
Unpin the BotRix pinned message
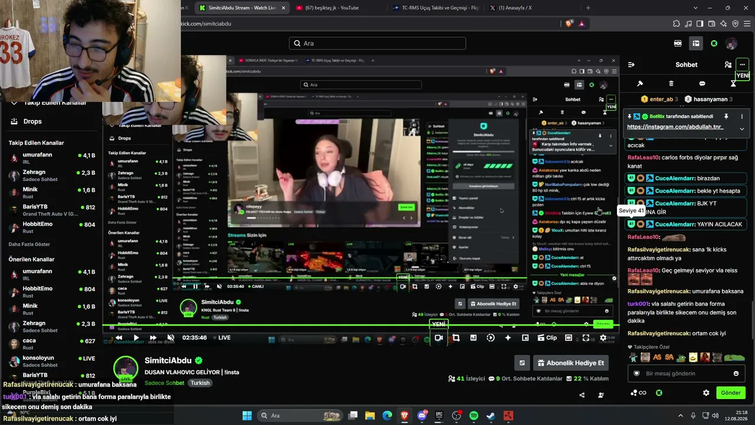tap(726, 116)
